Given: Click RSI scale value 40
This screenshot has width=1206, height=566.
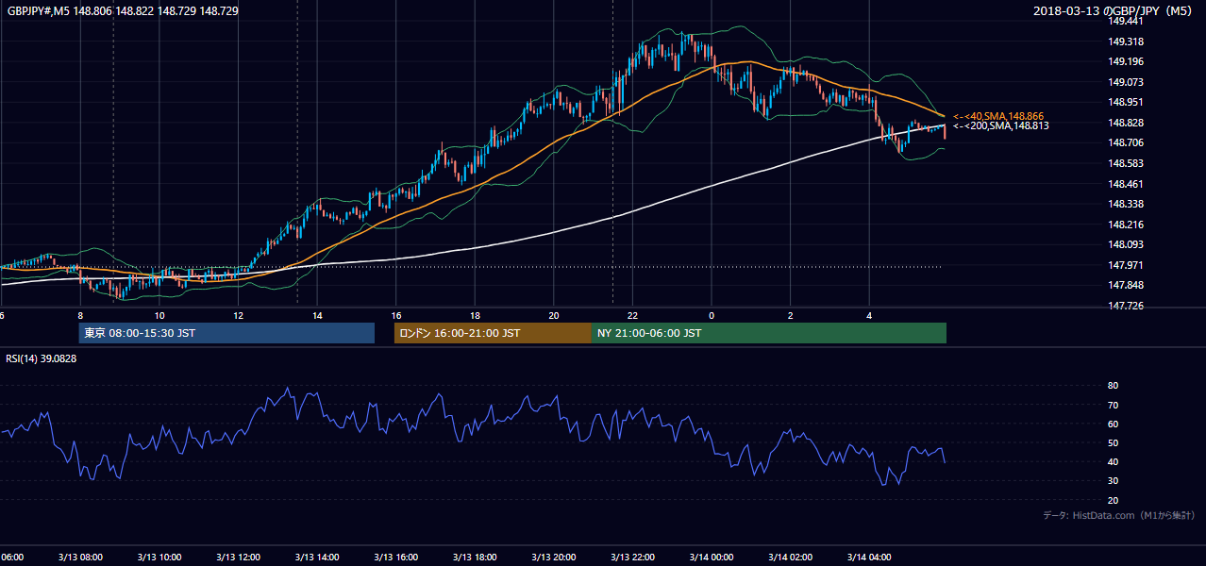Looking at the screenshot, I should coord(1113,461).
